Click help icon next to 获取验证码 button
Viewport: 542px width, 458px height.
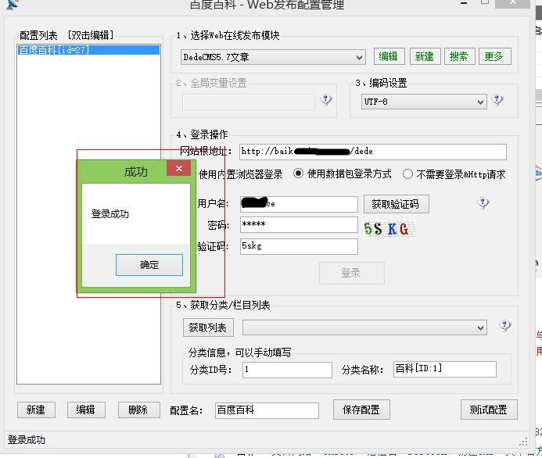coord(483,203)
